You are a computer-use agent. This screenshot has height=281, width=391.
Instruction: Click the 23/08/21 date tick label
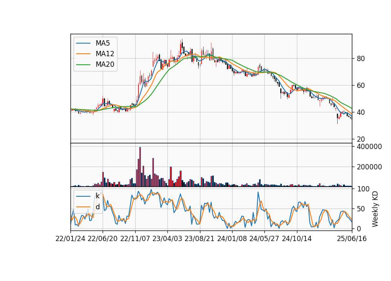[x=200, y=239]
